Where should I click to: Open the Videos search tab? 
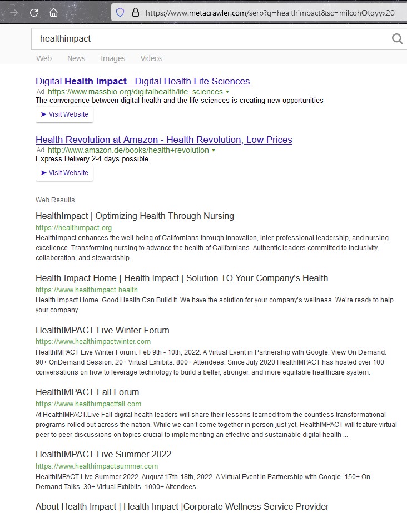151,58
